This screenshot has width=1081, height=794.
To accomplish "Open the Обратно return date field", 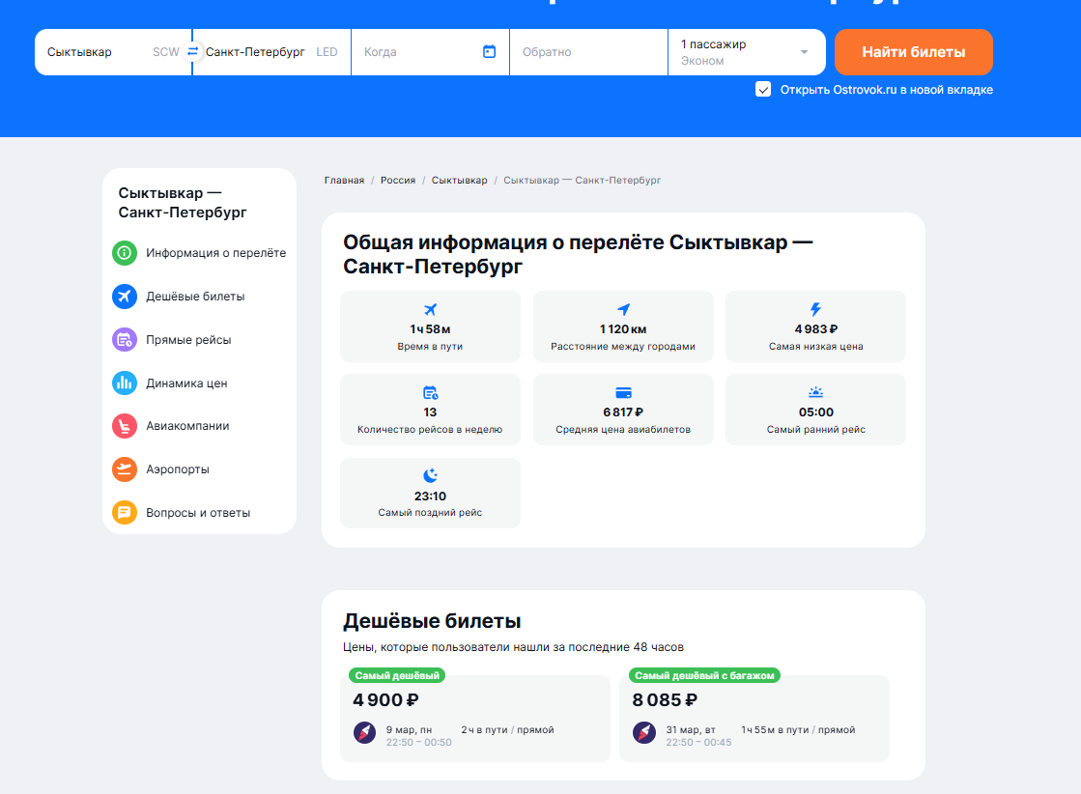I will 587,52.
